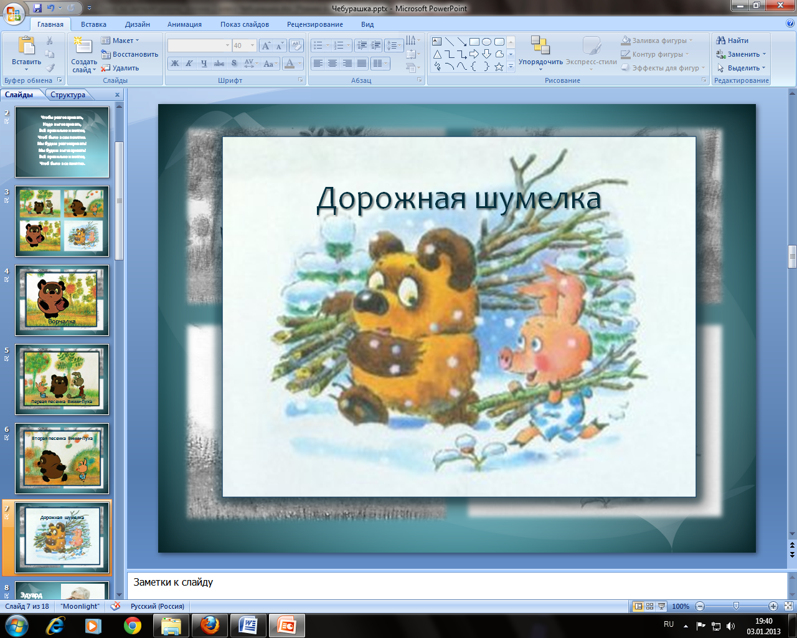
Task: Center text in Абзац group
Action: pyautogui.click(x=332, y=64)
